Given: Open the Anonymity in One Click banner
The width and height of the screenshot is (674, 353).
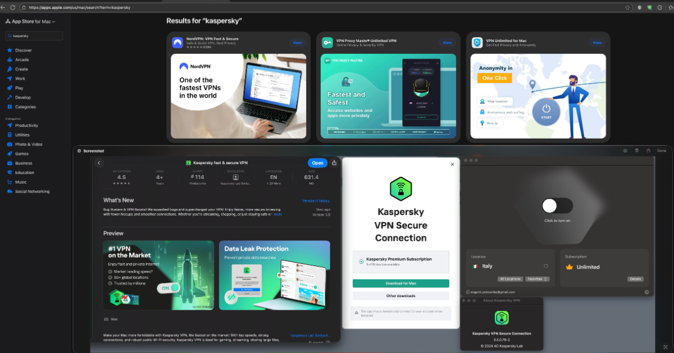Looking at the screenshot, I should click(538, 96).
